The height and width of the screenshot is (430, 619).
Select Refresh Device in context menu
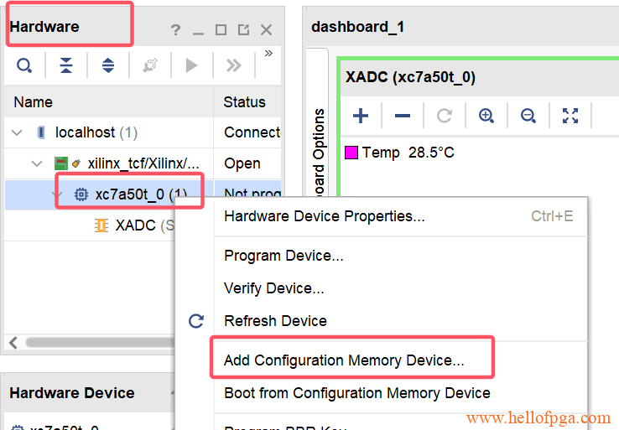pyautogui.click(x=275, y=321)
